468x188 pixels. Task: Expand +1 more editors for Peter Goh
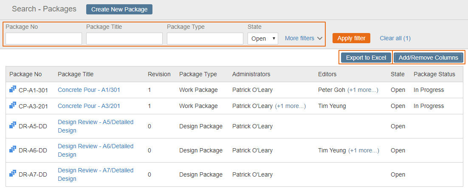363,90
